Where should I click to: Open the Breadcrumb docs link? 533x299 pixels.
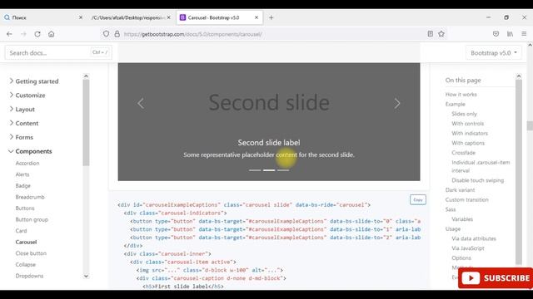pyautogui.click(x=30, y=197)
